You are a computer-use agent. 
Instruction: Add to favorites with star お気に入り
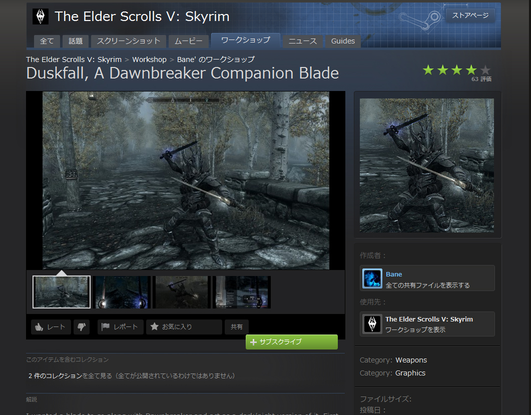184,327
